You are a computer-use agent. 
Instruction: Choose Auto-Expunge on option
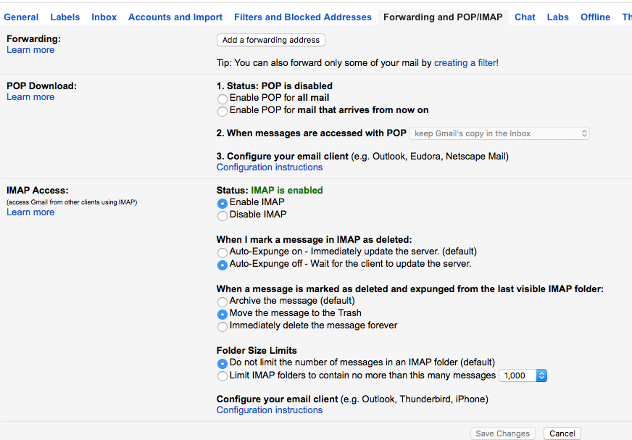223,252
